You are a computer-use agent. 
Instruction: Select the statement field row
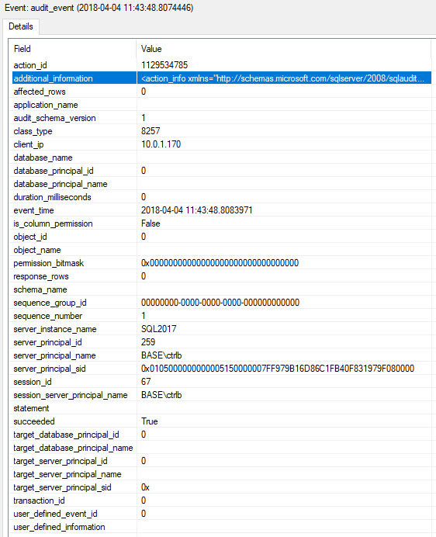[x=222, y=408]
